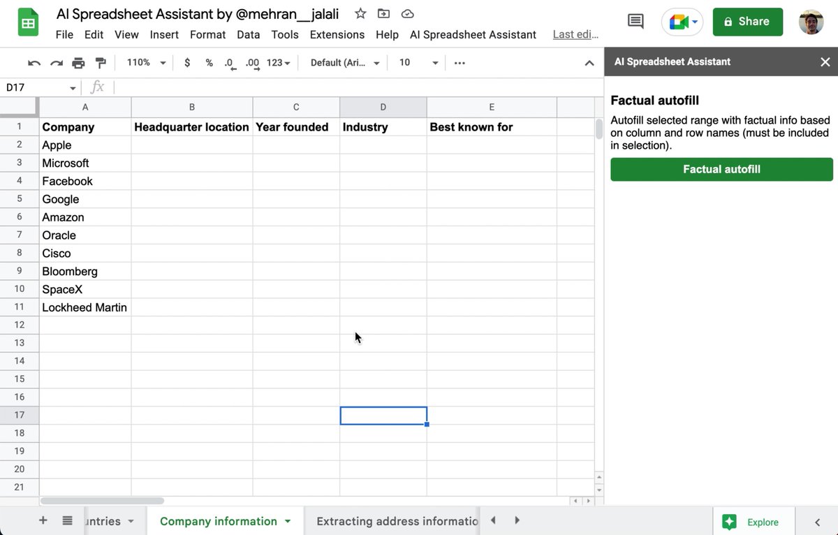Select the Company information sheet tab

click(219, 521)
